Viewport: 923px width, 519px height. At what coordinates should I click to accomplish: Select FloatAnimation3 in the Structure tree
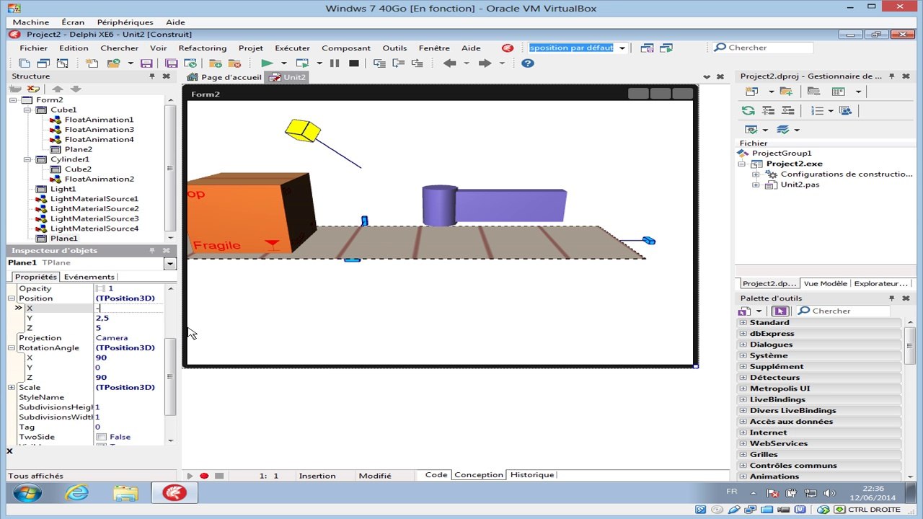pyautogui.click(x=99, y=130)
